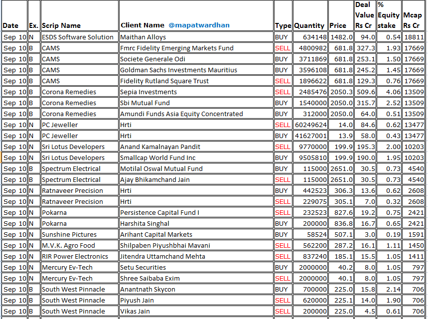Screen dimensions: 428x319
Task: Select Motilal Oswal Mutual Fund cell
Action: click(196, 168)
